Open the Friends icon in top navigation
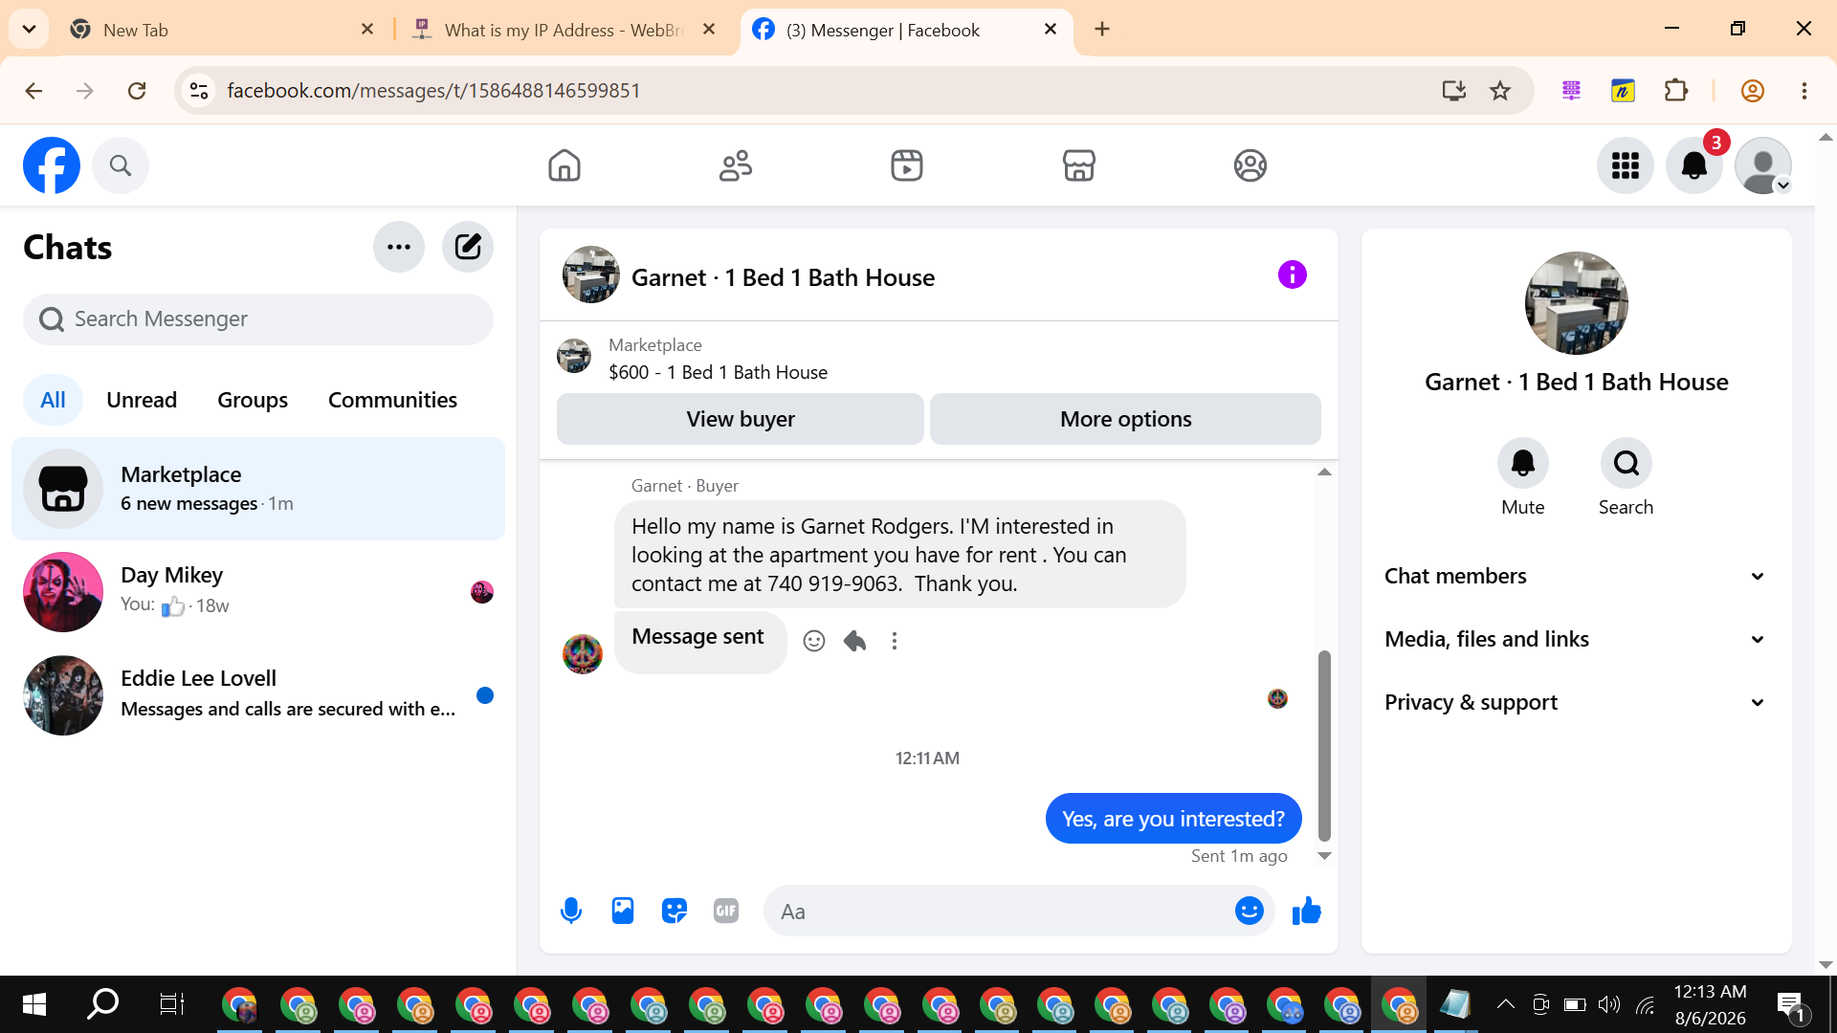 point(736,165)
